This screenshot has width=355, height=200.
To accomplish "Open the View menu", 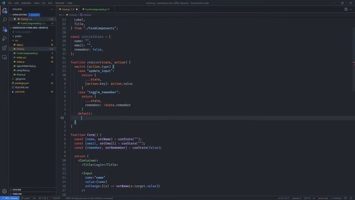I will point(37,3).
